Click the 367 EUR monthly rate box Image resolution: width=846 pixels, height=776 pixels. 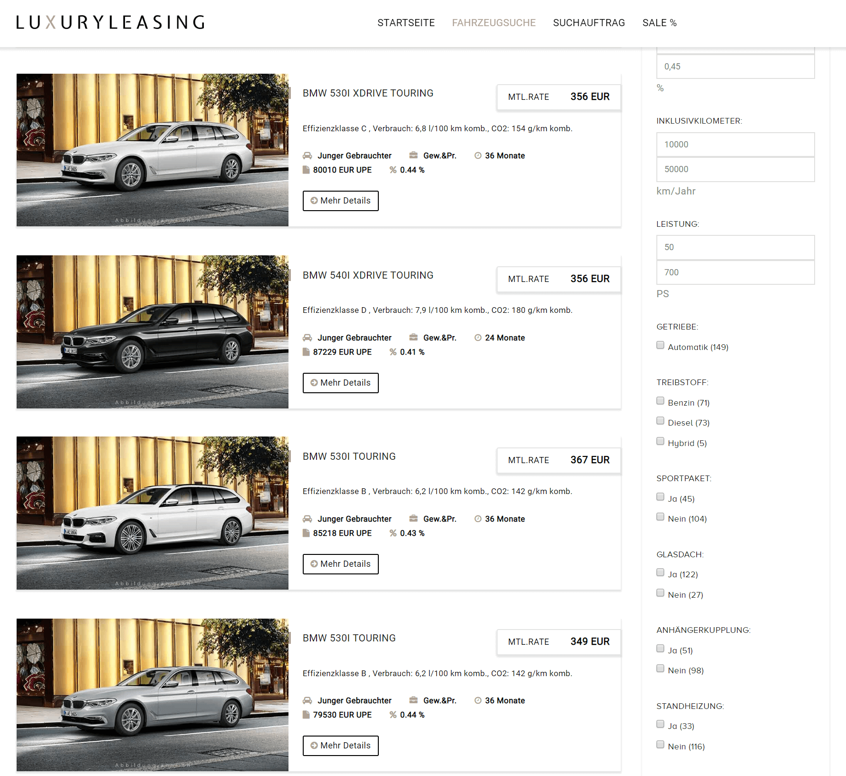click(x=559, y=460)
